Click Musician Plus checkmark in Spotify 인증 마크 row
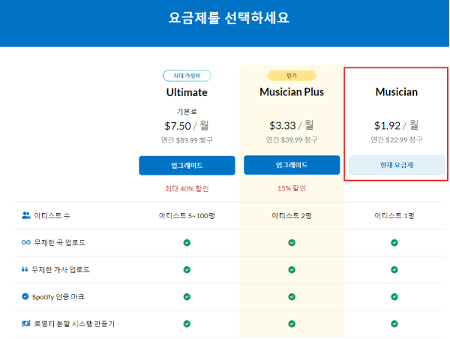Viewport: 450px width, 339px height. point(292,297)
